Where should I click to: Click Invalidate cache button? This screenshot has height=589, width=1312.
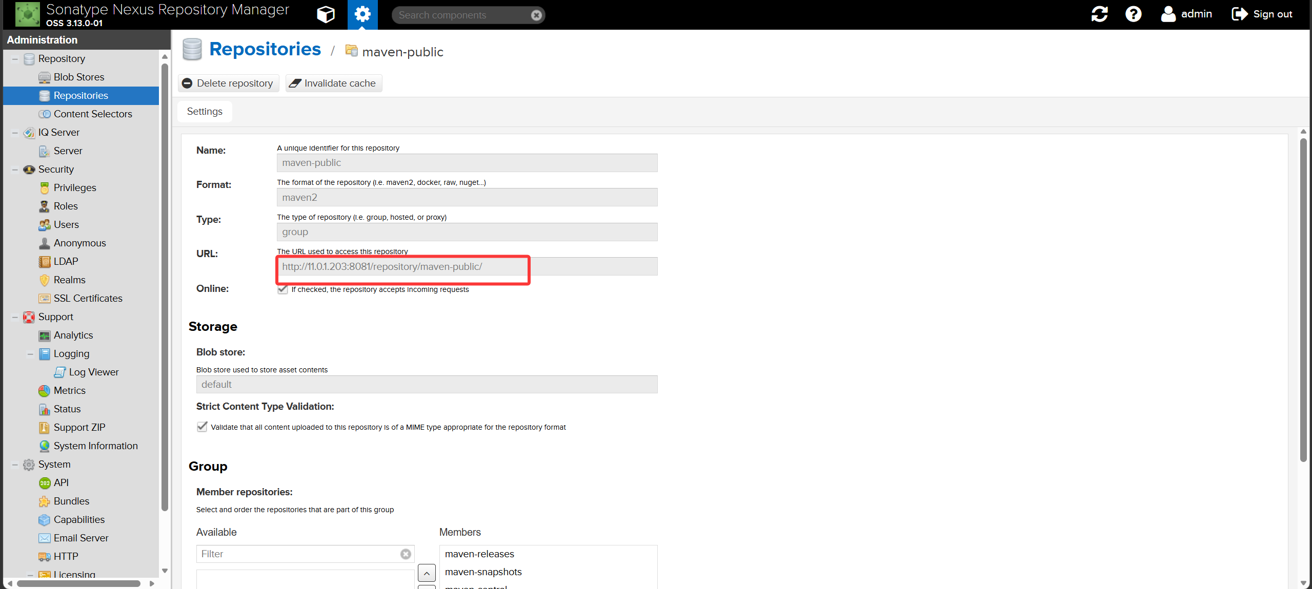coord(333,83)
